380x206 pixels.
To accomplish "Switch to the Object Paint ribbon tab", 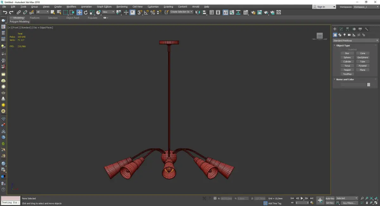I will pyautogui.click(x=73, y=18).
